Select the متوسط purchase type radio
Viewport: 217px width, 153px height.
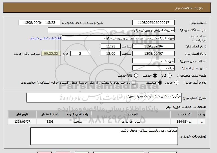(x=160, y=83)
